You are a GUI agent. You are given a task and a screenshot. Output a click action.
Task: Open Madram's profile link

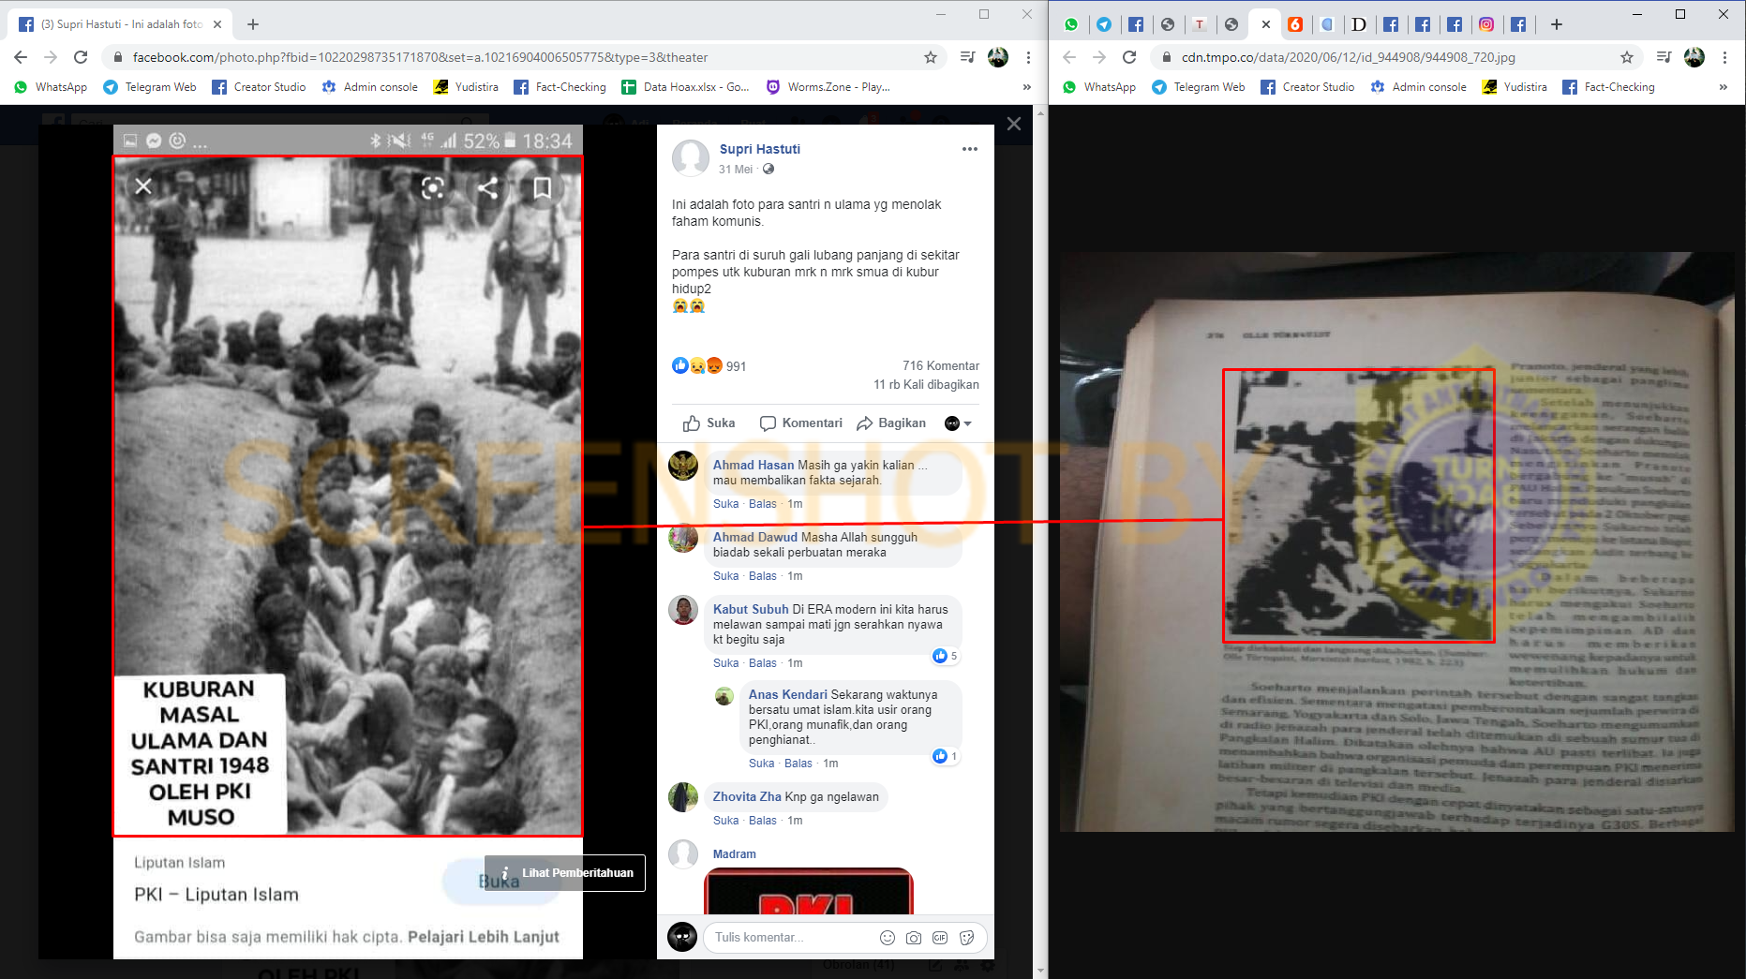tap(734, 854)
